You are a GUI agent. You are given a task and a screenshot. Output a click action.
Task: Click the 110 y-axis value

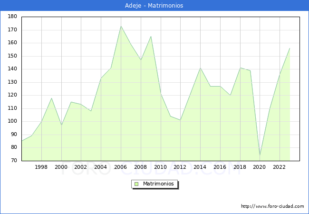pyautogui.click(x=12, y=108)
